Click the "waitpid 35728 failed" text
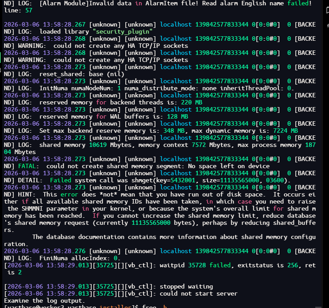Image resolution: width=329 pixels, height=308 pixels. [x=195, y=266]
